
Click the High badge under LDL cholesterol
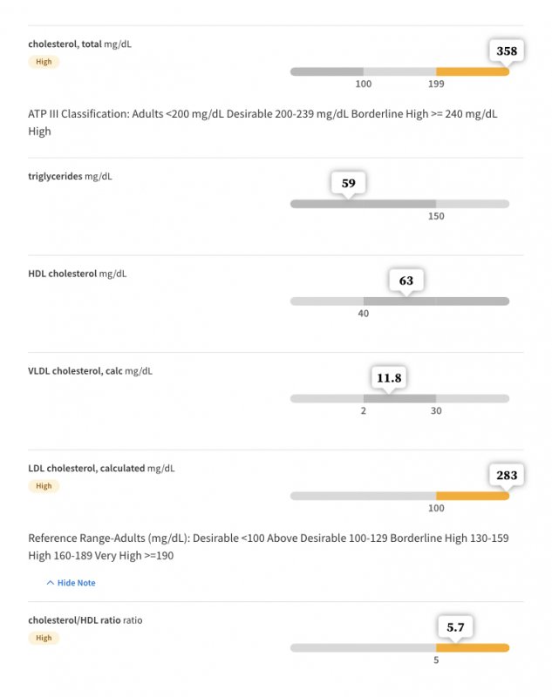(x=44, y=486)
